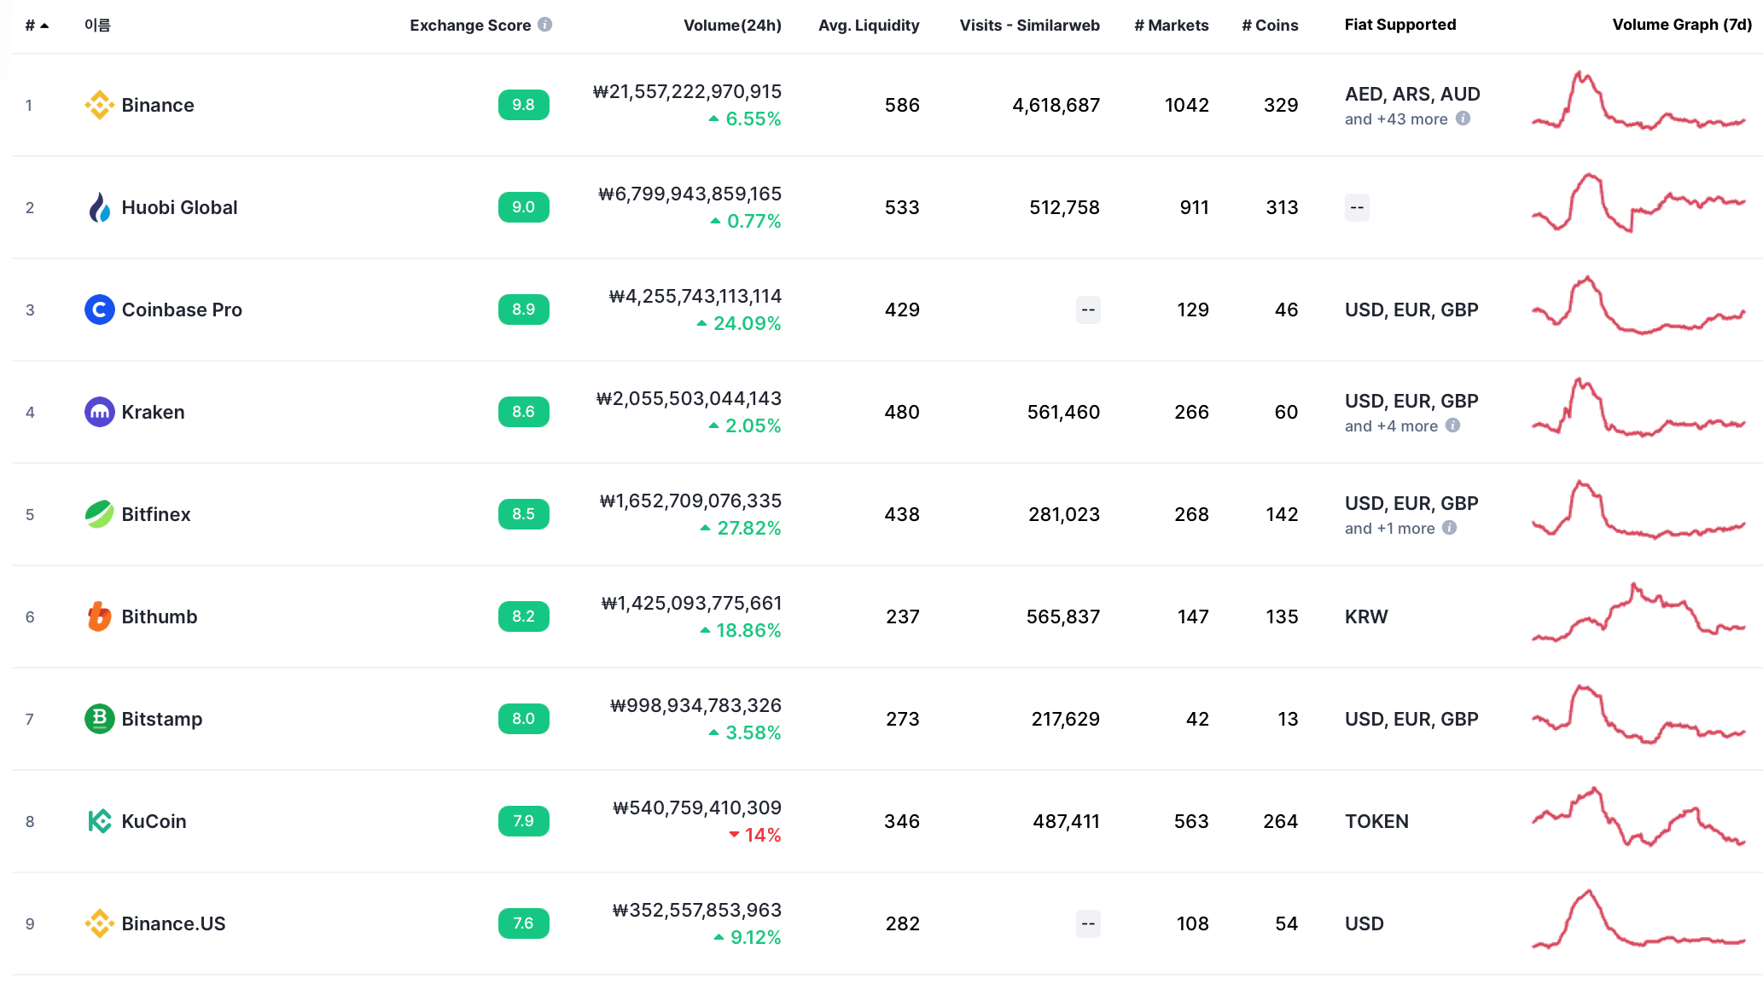Click the Huobi Global flame logo
Image resolution: width=1763 pixels, height=984 pixels.
click(x=99, y=207)
